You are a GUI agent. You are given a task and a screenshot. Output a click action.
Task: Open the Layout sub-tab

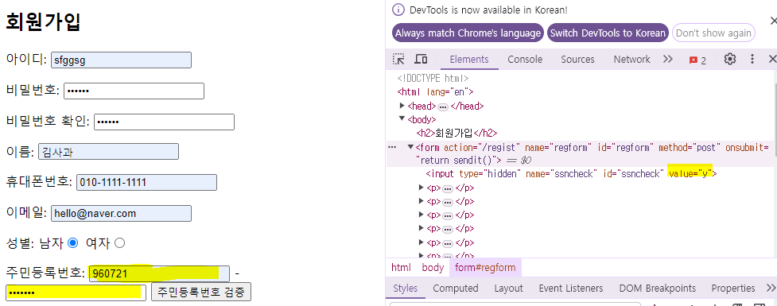pyautogui.click(x=508, y=289)
